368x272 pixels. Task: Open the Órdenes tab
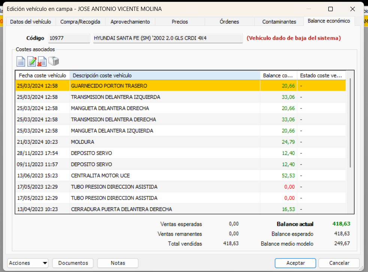229,22
